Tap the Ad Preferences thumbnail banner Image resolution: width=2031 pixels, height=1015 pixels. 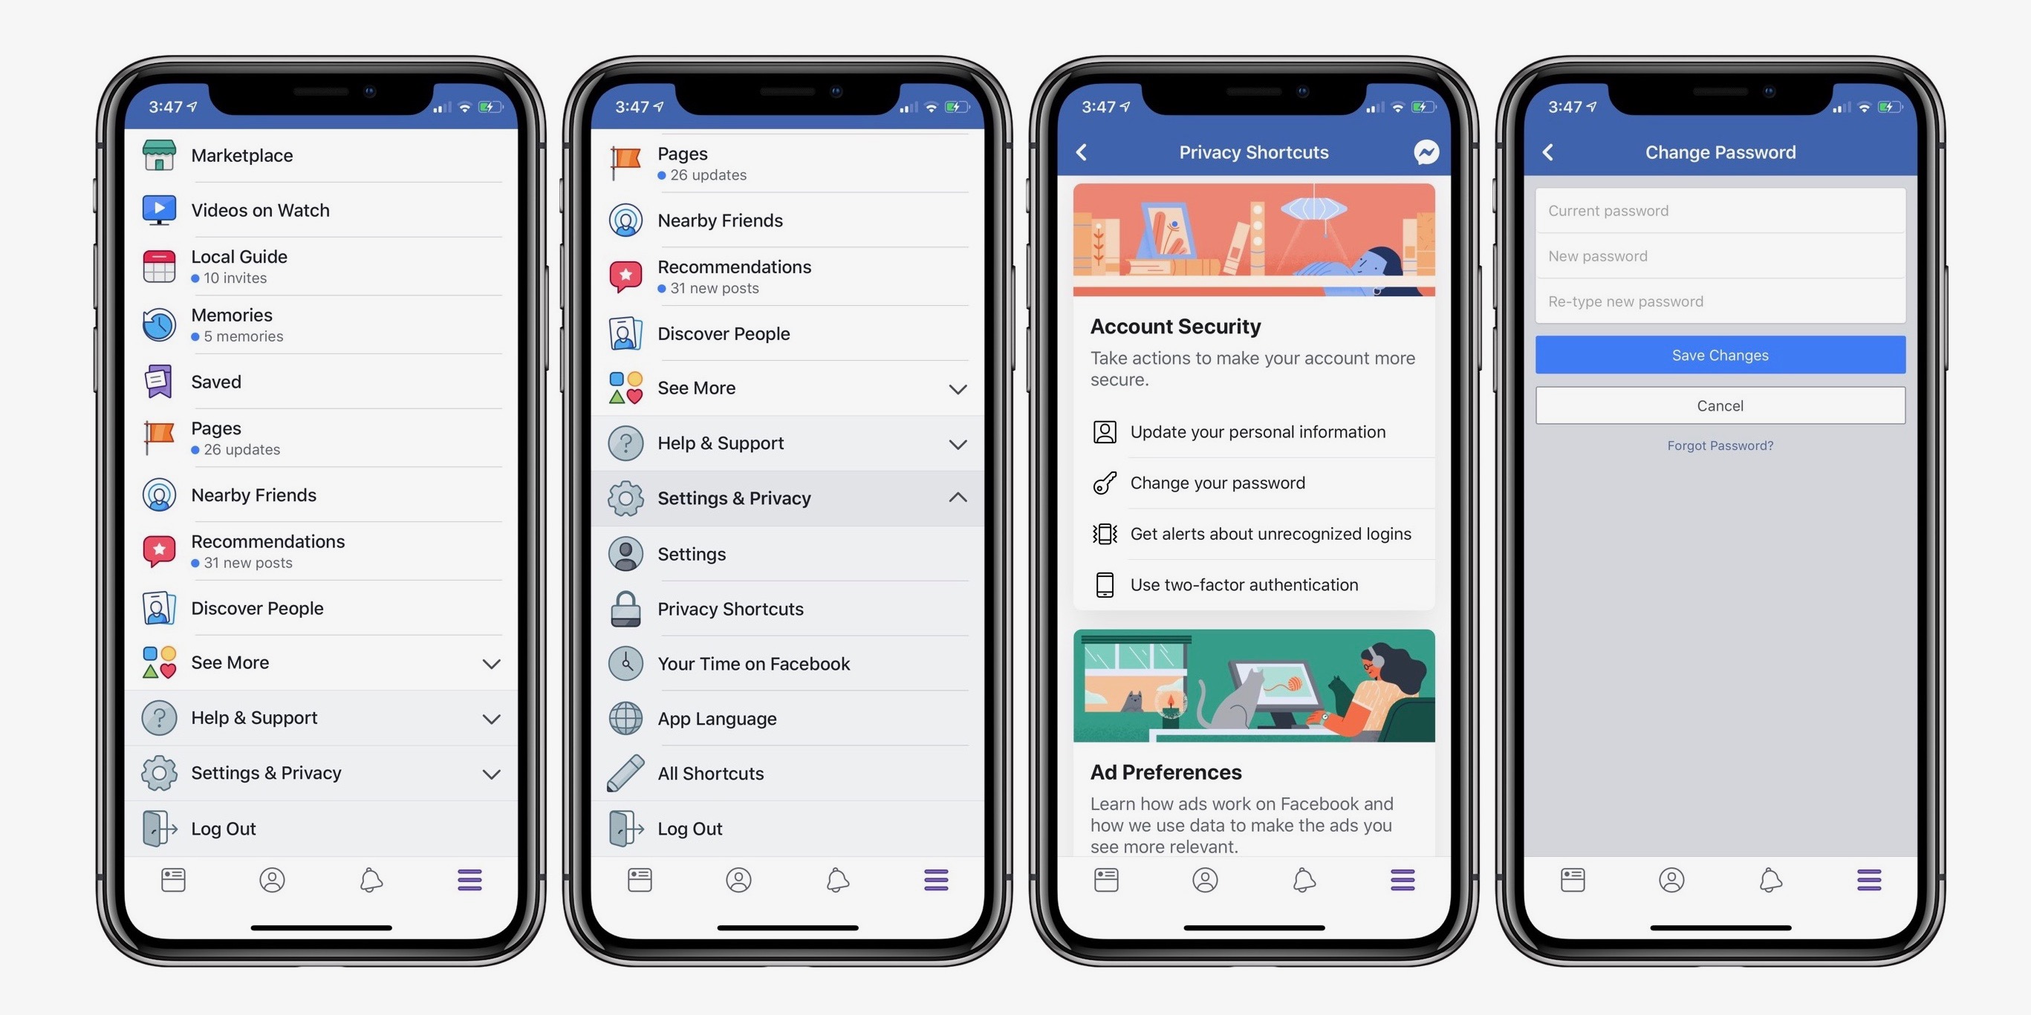(1252, 685)
